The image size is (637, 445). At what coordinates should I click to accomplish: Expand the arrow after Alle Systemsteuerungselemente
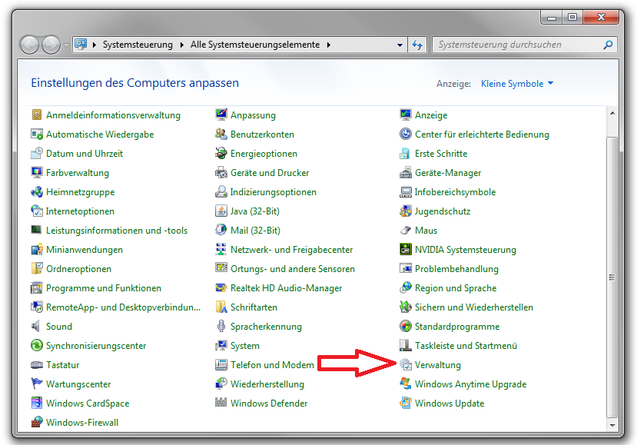pos(329,45)
